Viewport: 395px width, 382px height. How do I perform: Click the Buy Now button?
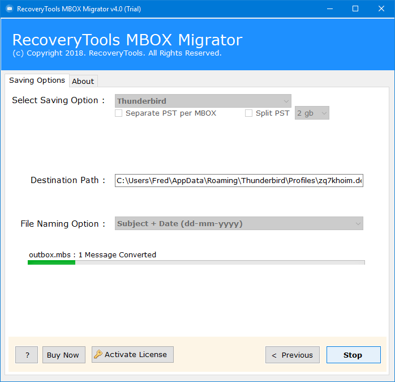click(x=64, y=355)
